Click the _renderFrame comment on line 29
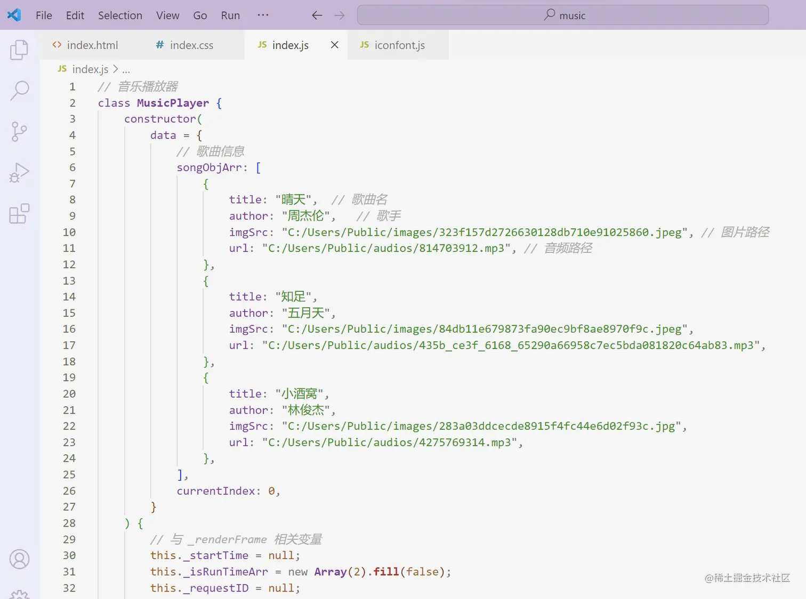 [236, 539]
